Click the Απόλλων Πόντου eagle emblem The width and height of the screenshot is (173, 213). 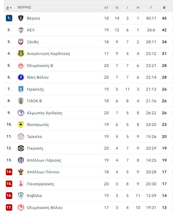click(21, 172)
